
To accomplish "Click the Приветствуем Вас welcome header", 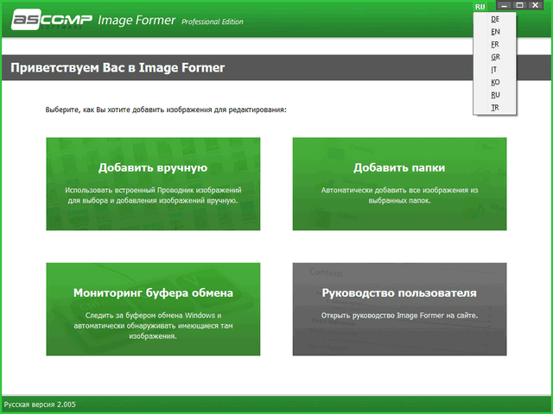I will click(x=117, y=66).
